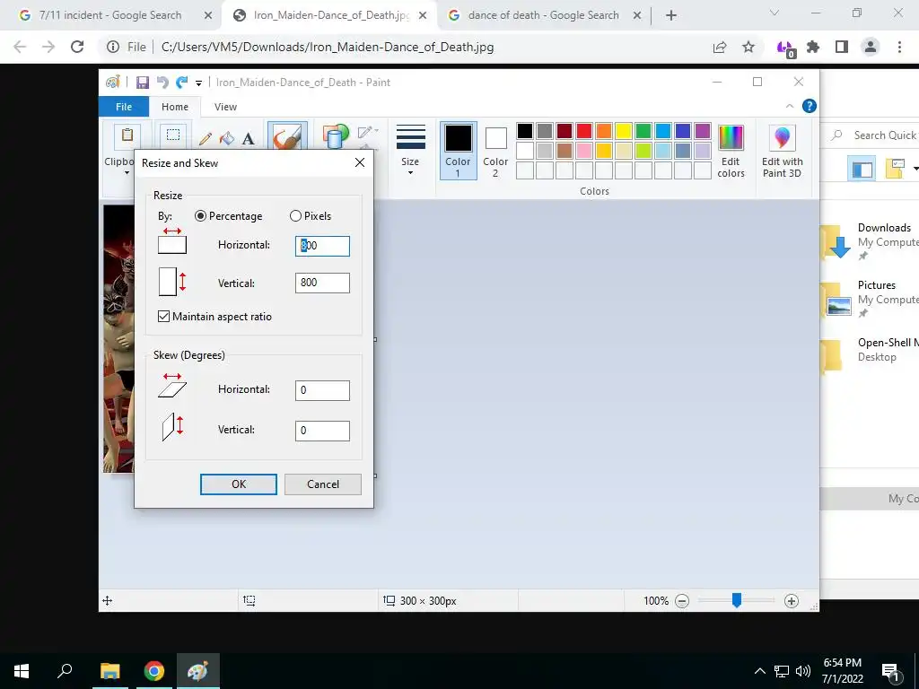Image resolution: width=919 pixels, height=689 pixels.
Task: Select the Text tool (A)
Action: [249, 139]
